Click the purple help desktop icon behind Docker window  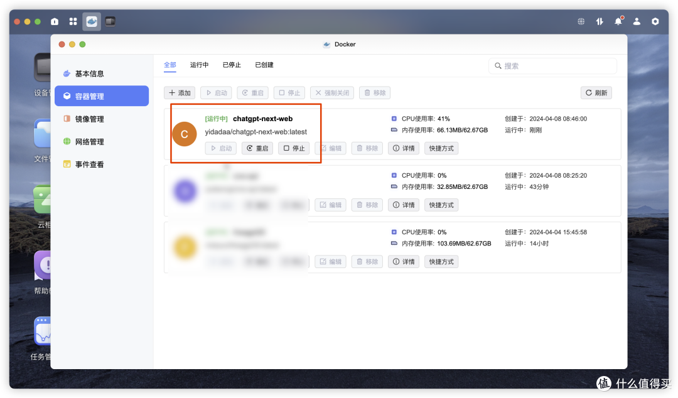[x=43, y=265]
